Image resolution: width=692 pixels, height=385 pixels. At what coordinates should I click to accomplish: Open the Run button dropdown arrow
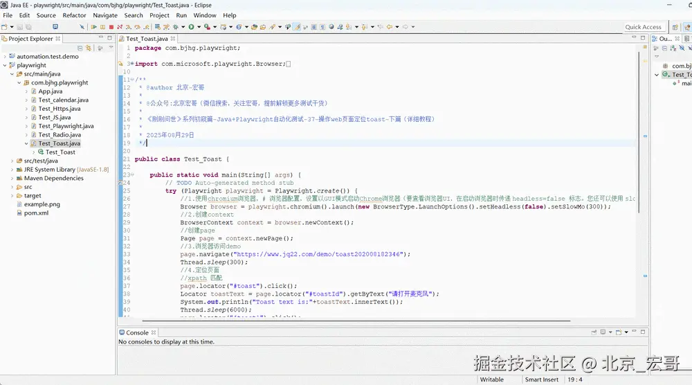click(199, 27)
